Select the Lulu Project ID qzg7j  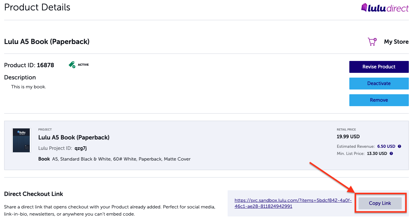coord(62,148)
